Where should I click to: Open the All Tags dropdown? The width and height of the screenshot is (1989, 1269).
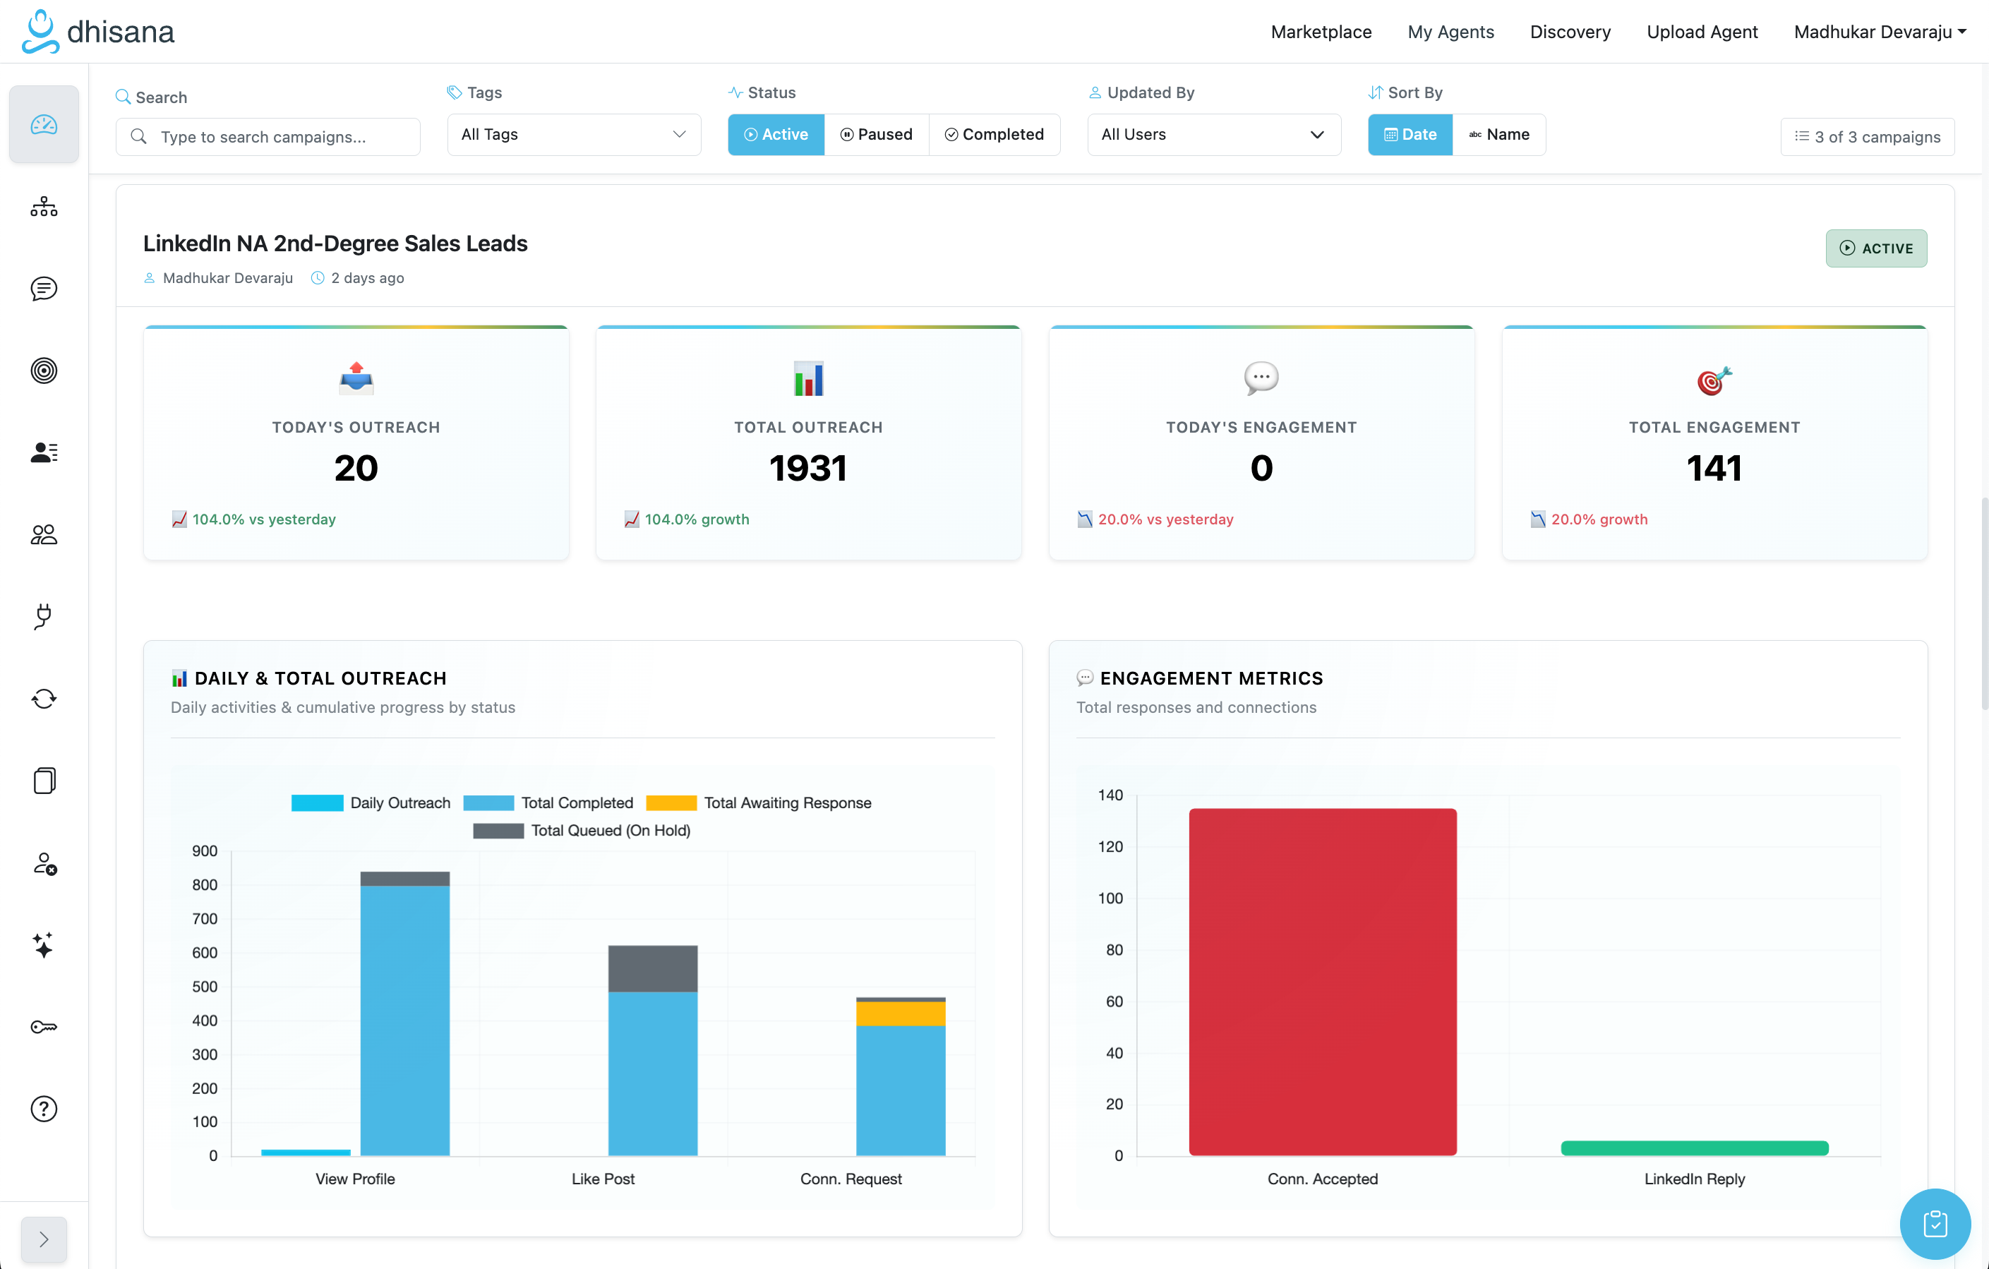573,135
